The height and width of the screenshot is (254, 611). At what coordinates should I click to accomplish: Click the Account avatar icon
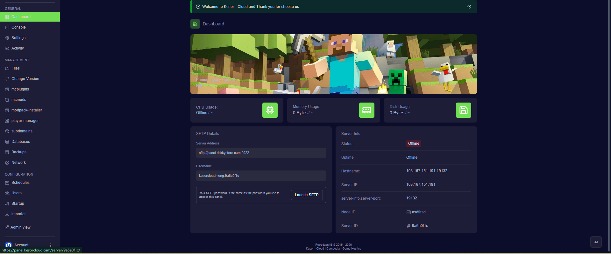tap(9, 245)
